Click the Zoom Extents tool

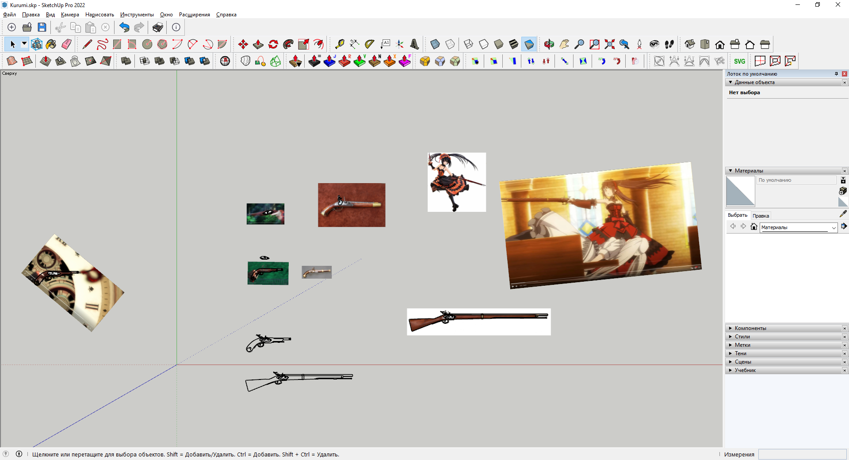[x=609, y=44]
